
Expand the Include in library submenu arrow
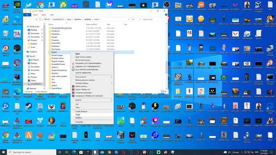(112, 83)
